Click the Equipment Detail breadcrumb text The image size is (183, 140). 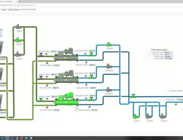tap(29, 10)
